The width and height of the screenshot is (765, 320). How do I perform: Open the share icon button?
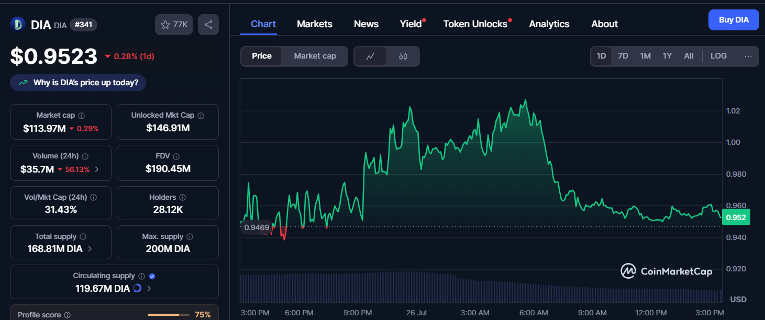208,25
